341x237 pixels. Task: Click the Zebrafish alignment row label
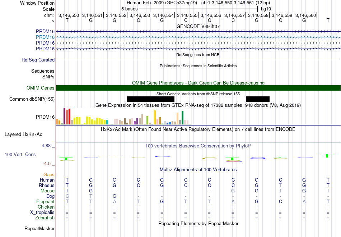coord(45,218)
